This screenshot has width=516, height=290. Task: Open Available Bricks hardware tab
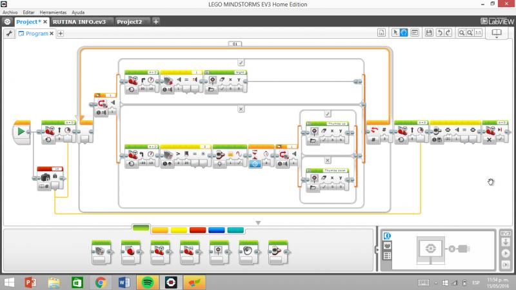pyautogui.click(x=387, y=255)
